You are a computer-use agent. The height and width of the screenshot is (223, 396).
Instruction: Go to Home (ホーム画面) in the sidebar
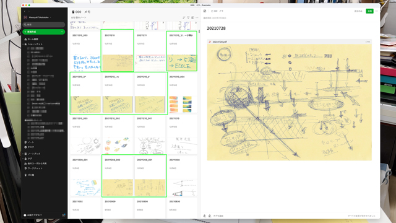coord(32,40)
